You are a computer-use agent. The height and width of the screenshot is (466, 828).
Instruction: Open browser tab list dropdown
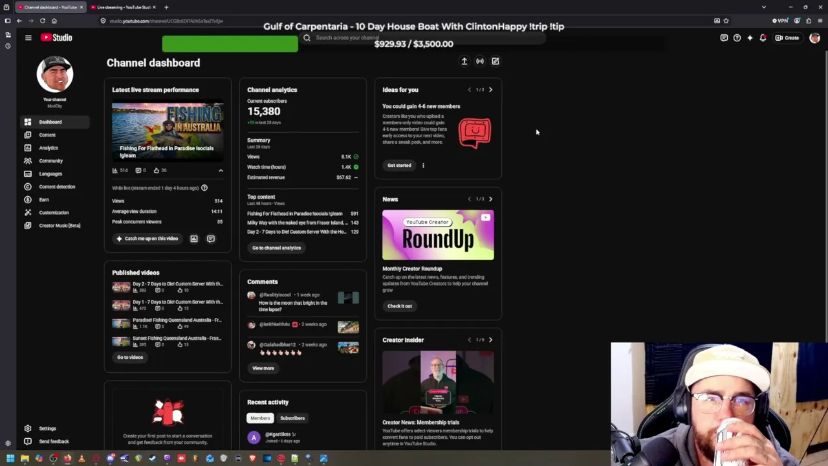coord(764,7)
